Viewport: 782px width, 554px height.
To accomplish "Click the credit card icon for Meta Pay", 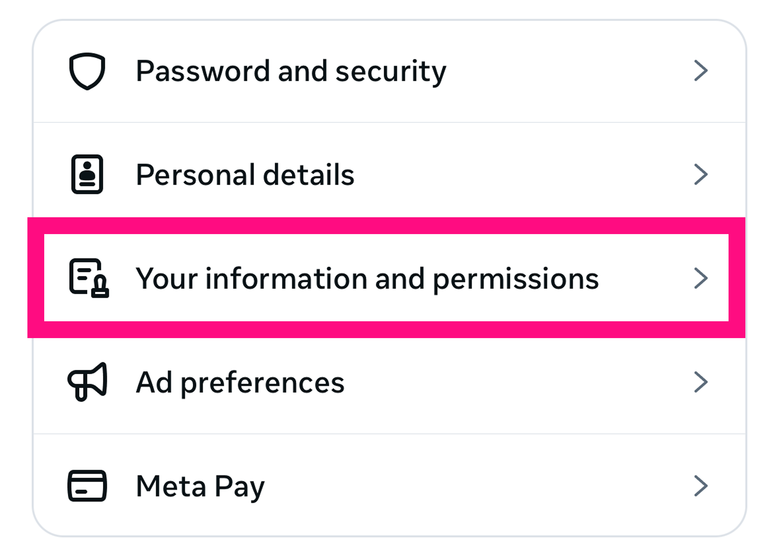I will pos(87,486).
